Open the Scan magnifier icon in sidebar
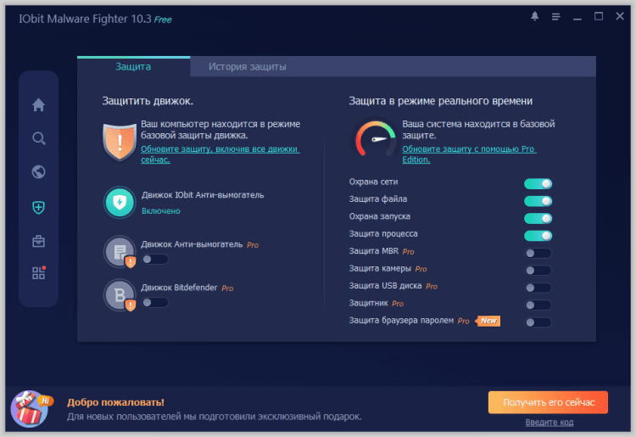 pos(38,138)
